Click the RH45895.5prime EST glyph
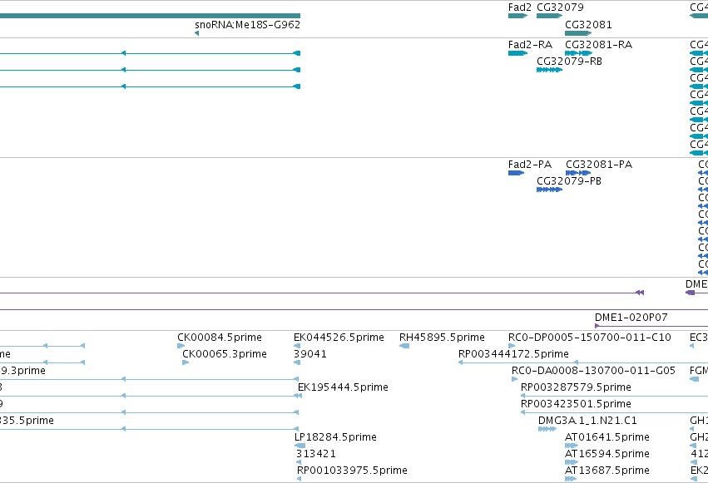Viewport: 708px width, 483px height. pyautogui.click(x=404, y=346)
